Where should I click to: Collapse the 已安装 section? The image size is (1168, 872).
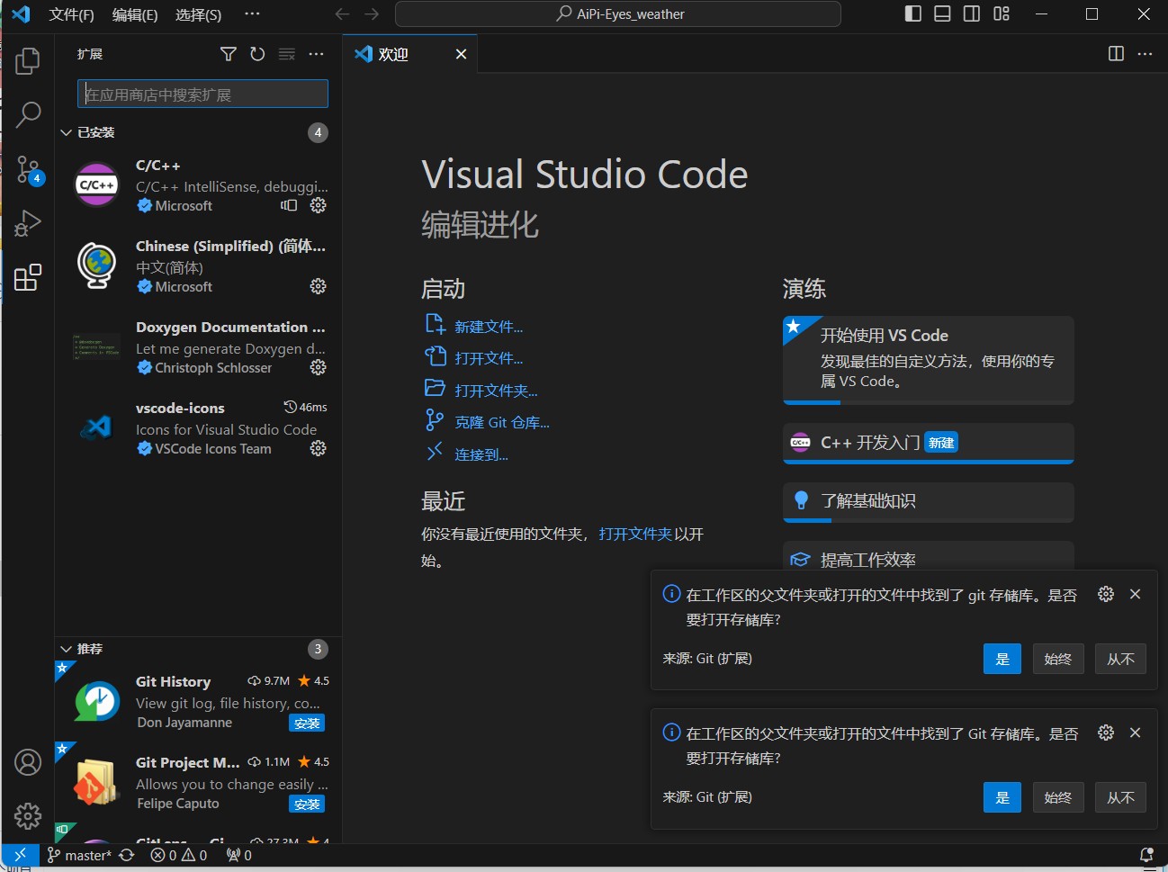point(198,132)
